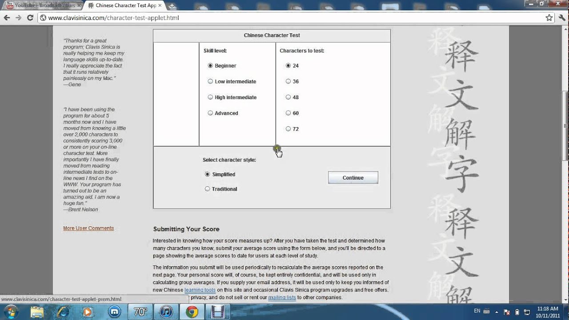Click the keyboard tray icon beside EN
Screen dimensions: 569x320
point(487,311)
